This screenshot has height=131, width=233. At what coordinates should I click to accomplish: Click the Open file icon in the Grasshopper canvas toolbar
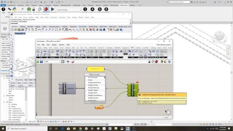tap(38, 61)
